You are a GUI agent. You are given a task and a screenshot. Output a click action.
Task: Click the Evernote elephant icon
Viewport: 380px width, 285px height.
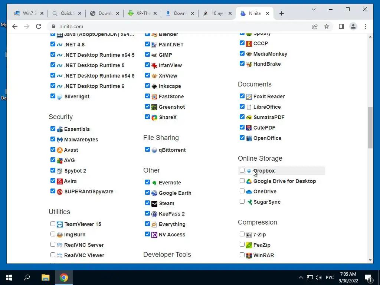pos(154,183)
